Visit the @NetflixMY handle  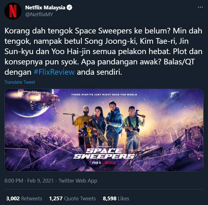point(39,14)
